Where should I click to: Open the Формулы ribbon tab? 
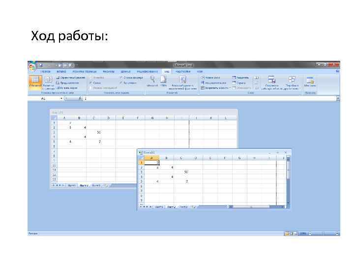[x=109, y=72]
